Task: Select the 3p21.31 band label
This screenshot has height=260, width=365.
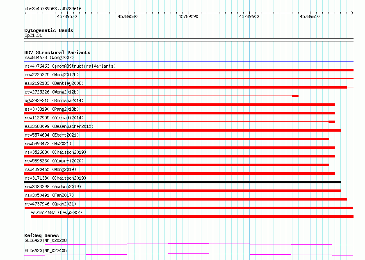Action: click(33, 35)
